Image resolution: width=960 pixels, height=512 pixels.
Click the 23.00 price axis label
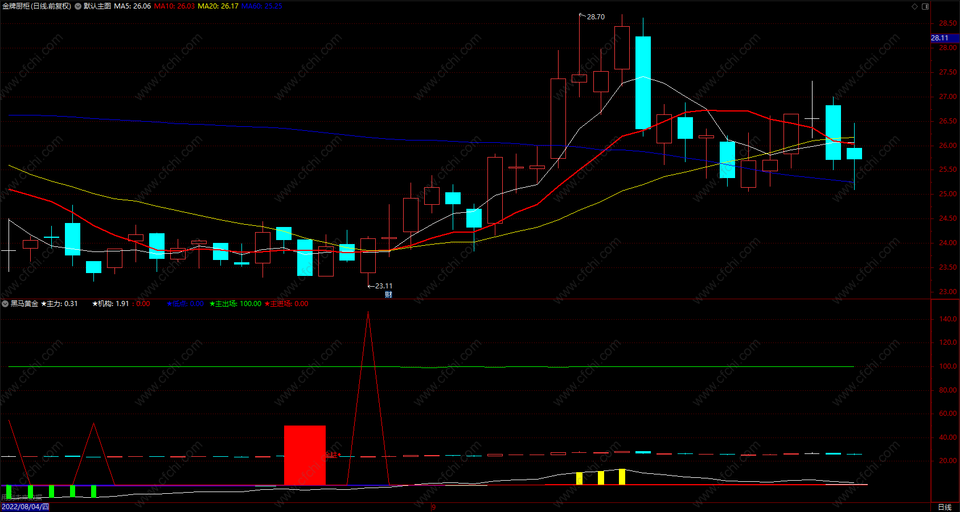947,291
